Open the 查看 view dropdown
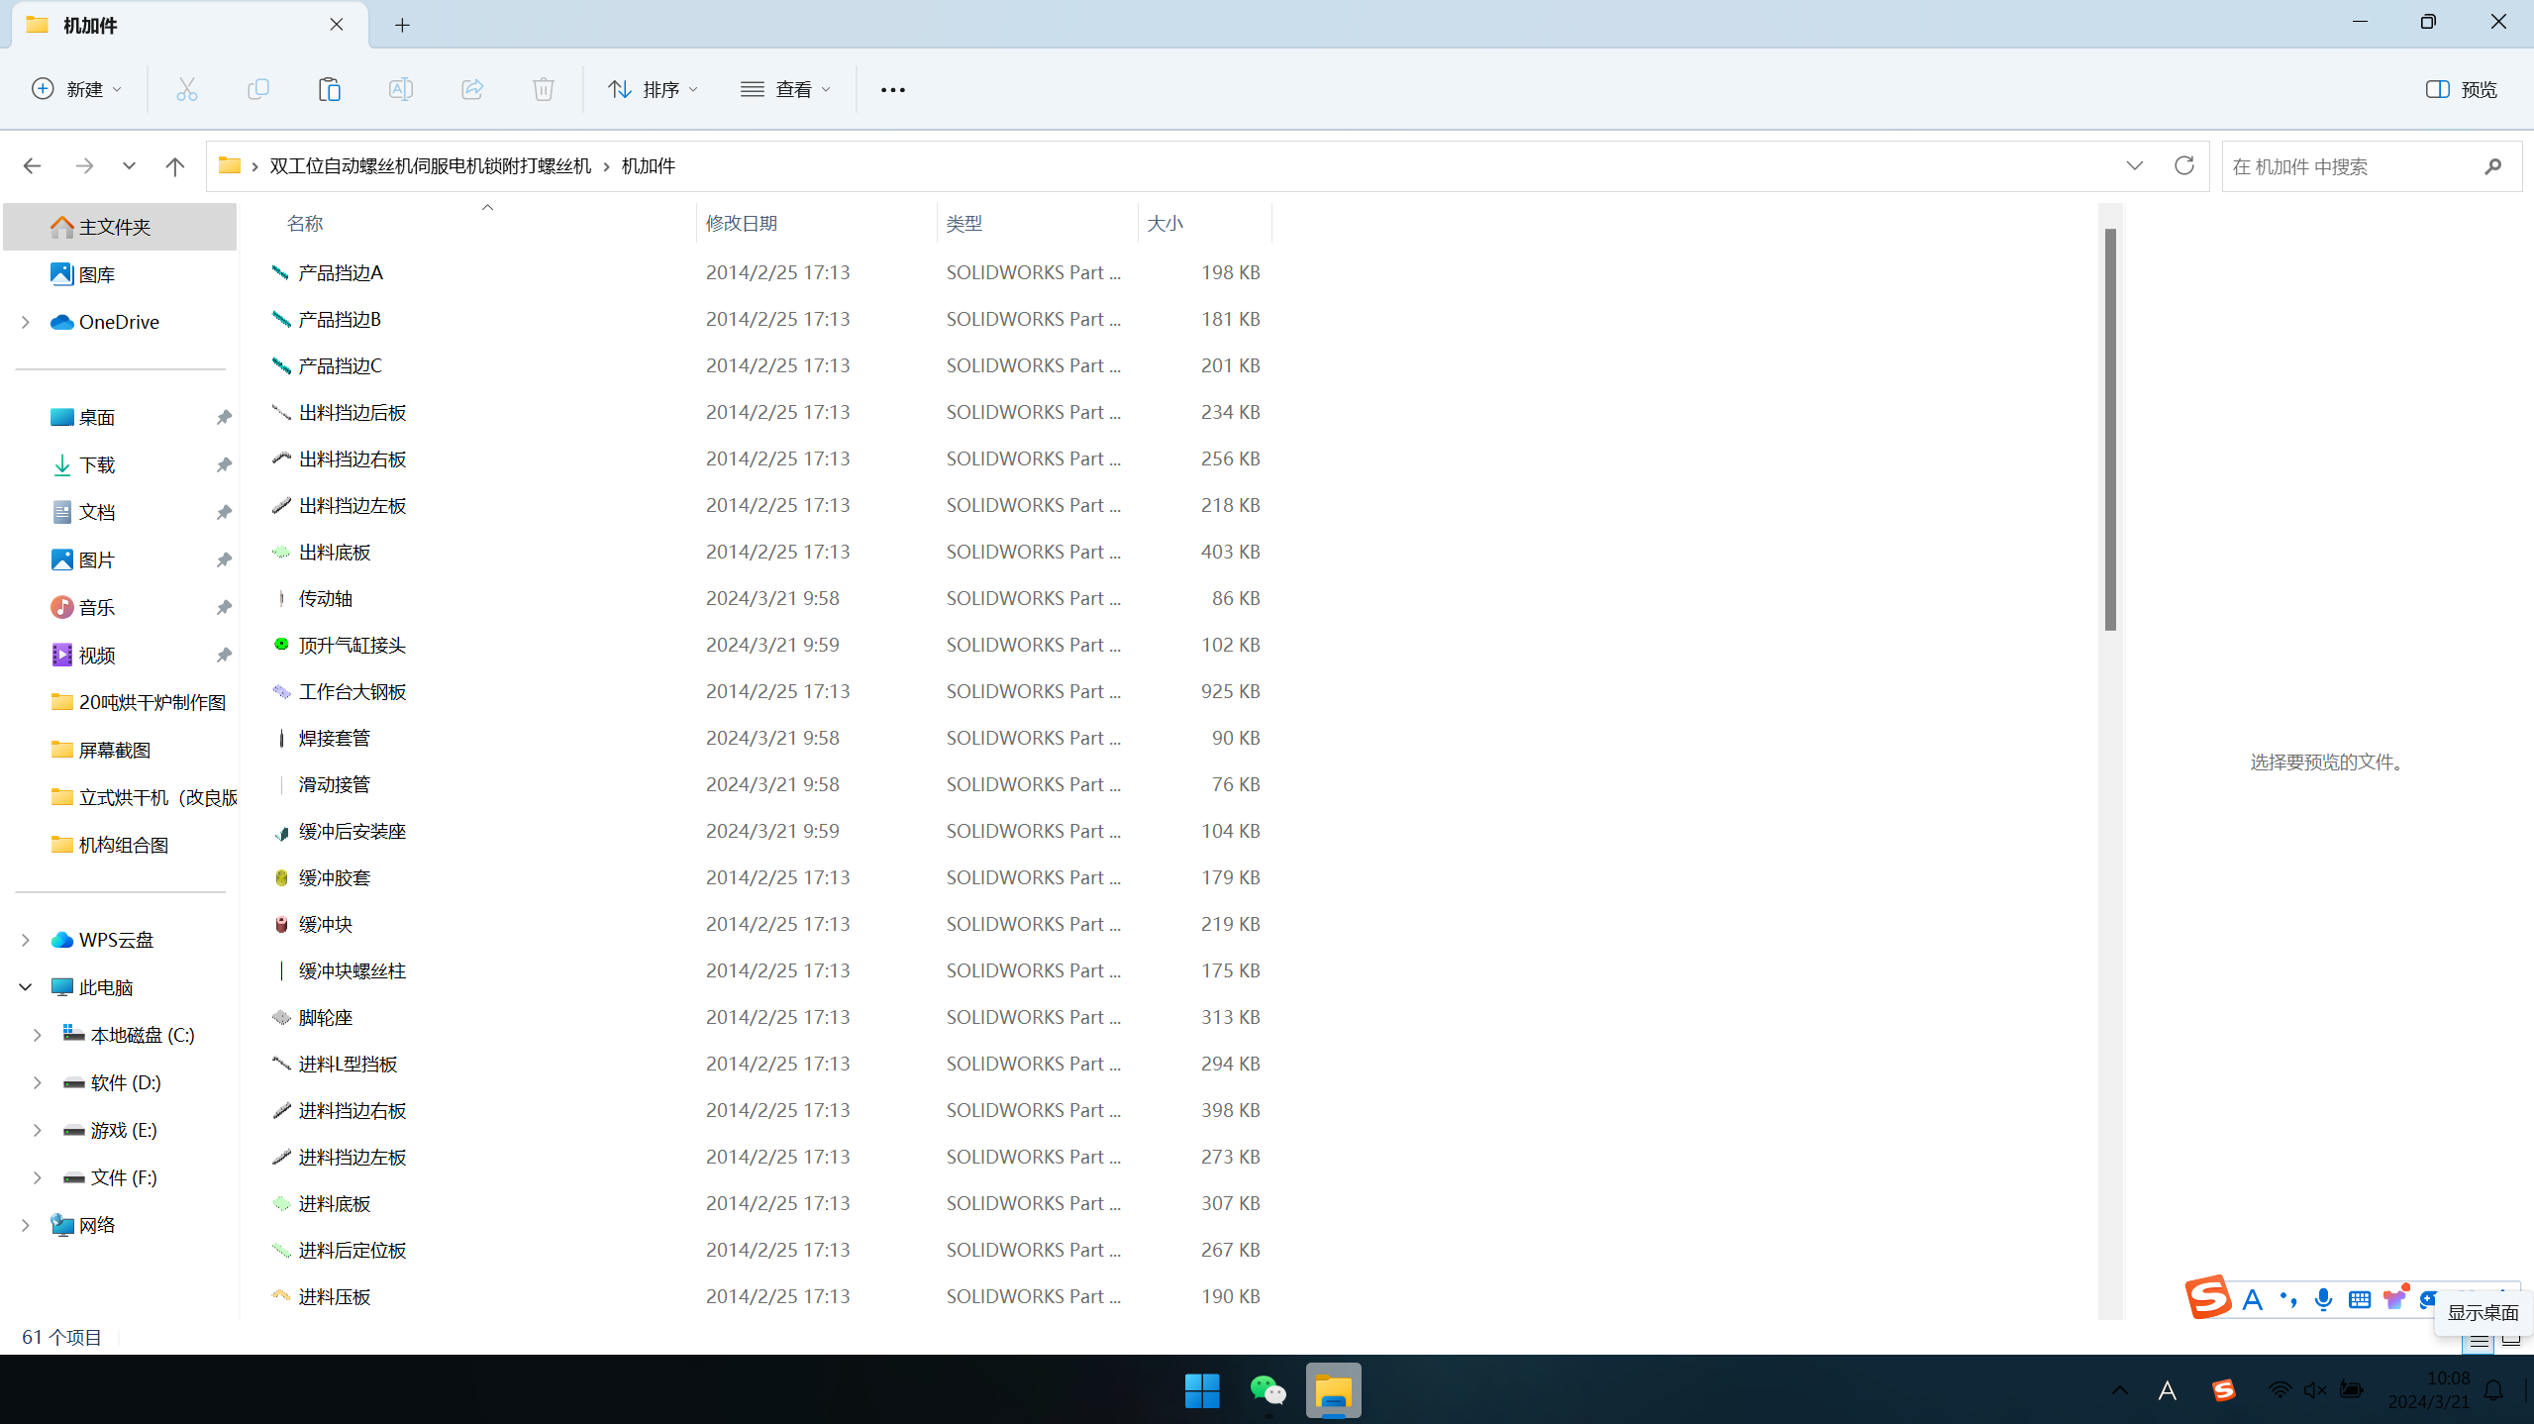 coord(785,89)
